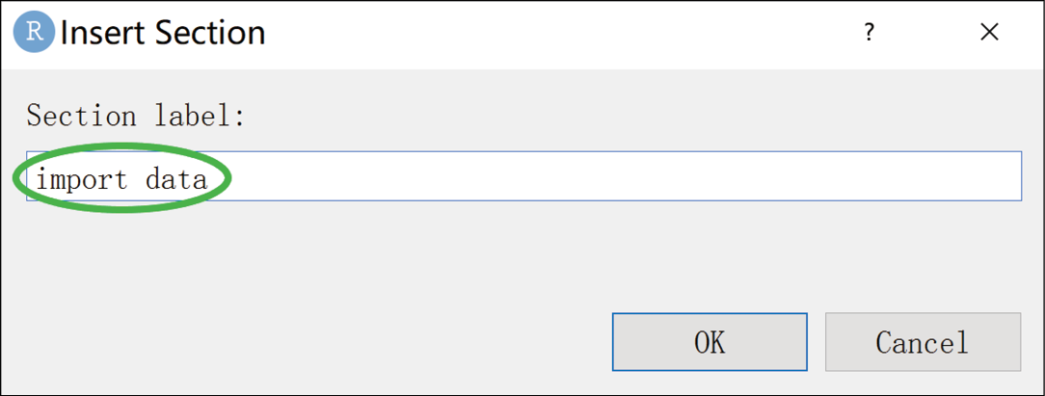Close the Insert Section dialog
Viewport: 1045px width, 396px height.
(989, 33)
